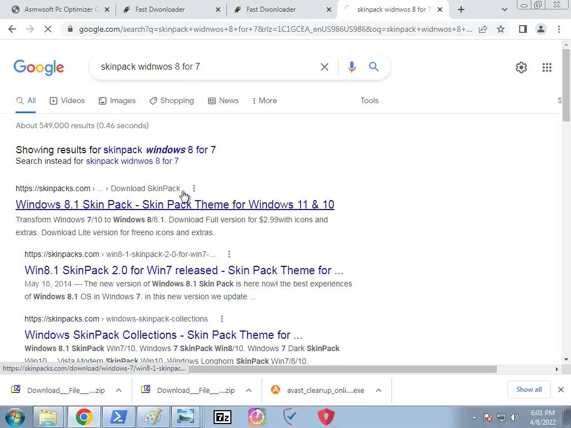Open options for Win8.1 SkinPack 2.0 result
The width and height of the screenshot is (571, 428).
229,254
